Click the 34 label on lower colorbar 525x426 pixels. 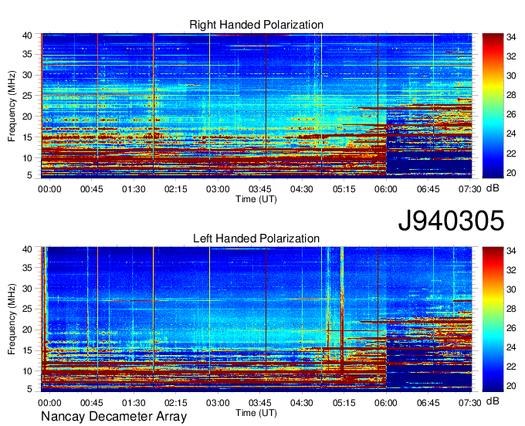[x=511, y=251]
